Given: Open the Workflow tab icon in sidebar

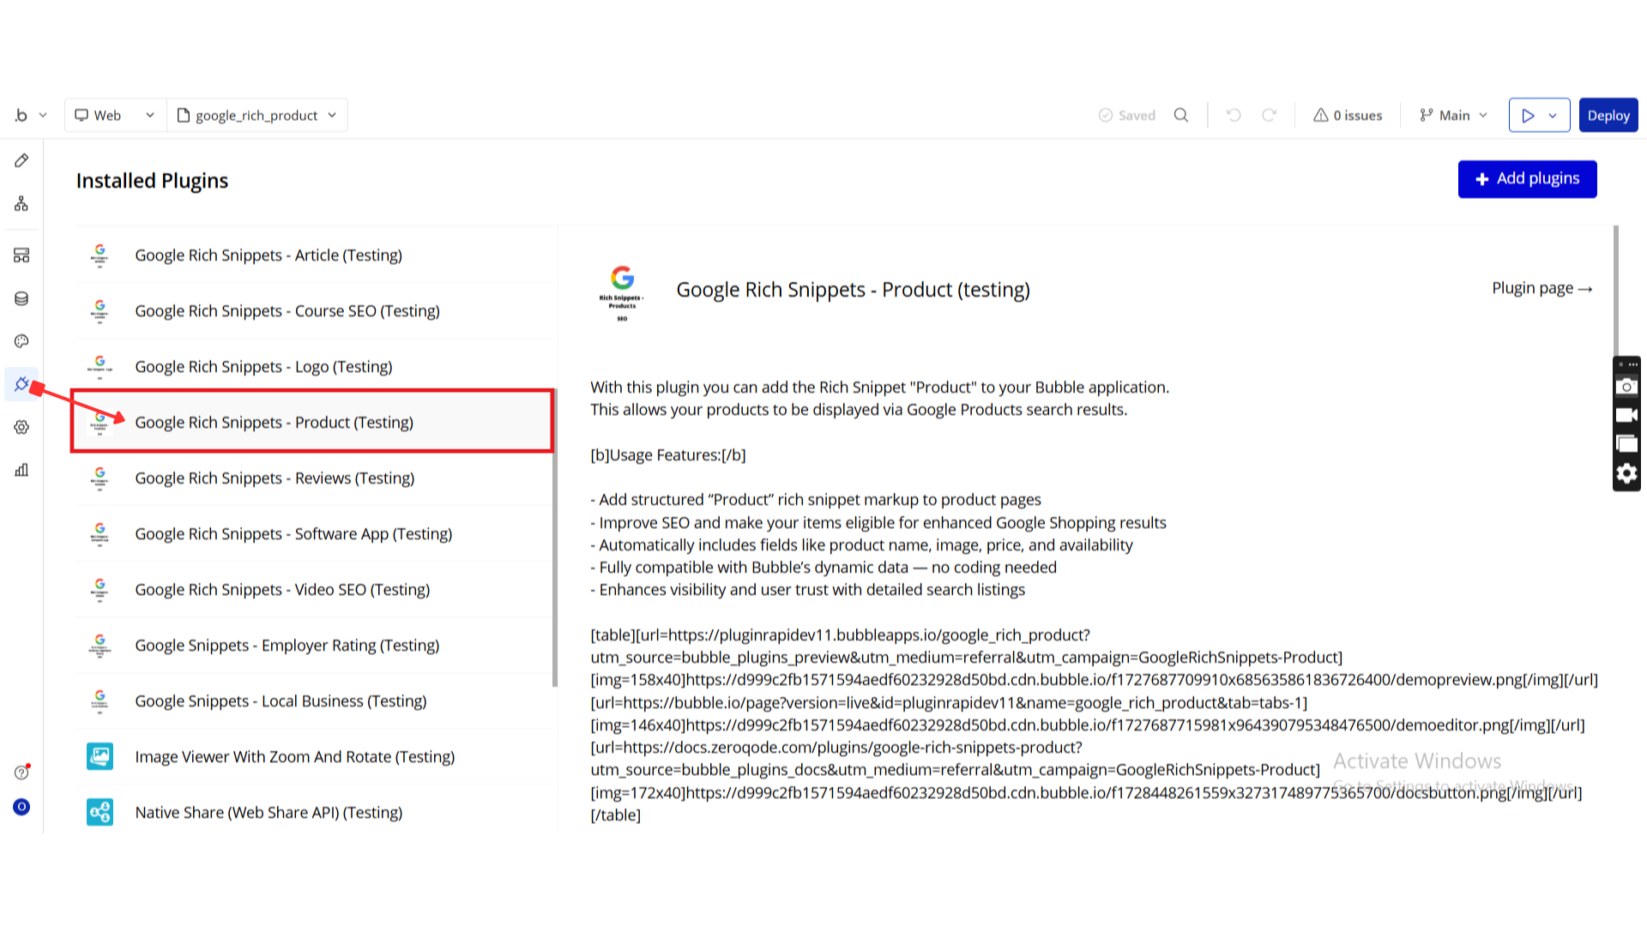Looking at the screenshot, I should 21,204.
